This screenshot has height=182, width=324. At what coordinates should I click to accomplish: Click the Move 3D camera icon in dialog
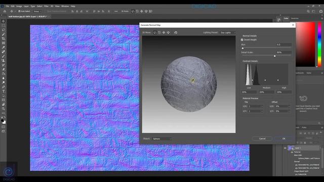click(x=168, y=32)
